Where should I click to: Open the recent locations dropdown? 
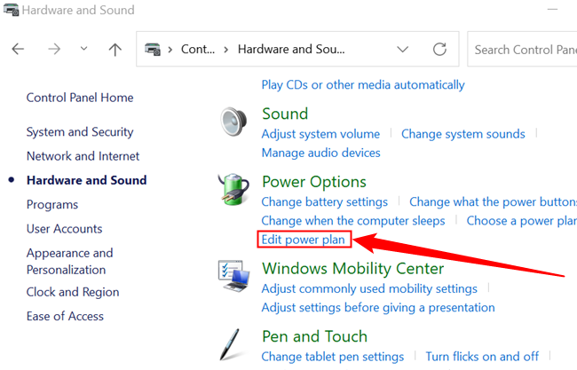(x=83, y=50)
